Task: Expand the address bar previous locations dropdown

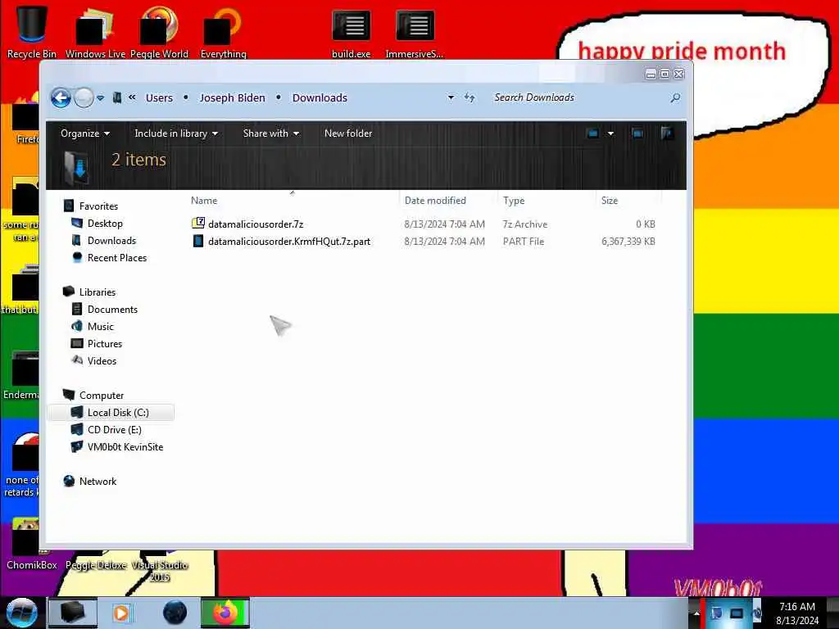Action: pyautogui.click(x=451, y=98)
